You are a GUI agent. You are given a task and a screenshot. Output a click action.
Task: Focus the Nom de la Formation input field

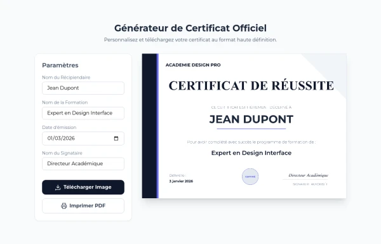pos(83,113)
